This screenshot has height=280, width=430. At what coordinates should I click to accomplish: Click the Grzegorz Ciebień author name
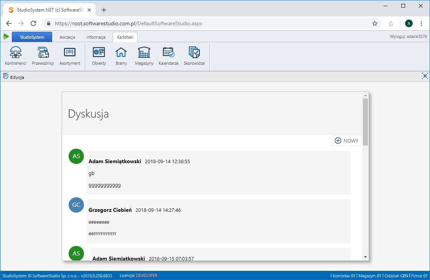(110, 210)
